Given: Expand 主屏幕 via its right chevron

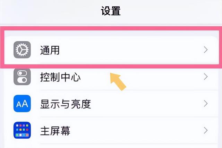Looking at the screenshot, I should pos(206,130).
